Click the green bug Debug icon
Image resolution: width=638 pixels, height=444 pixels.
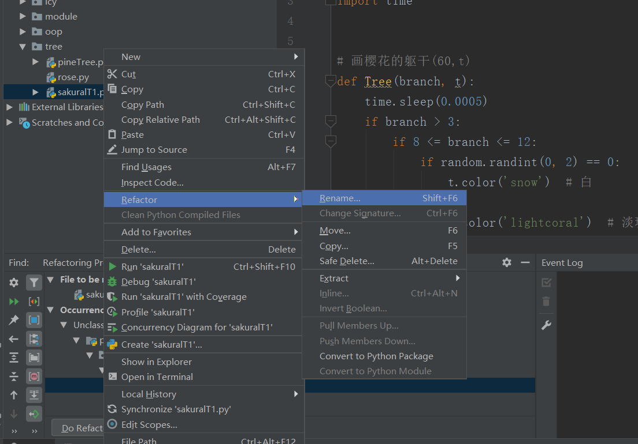point(112,281)
